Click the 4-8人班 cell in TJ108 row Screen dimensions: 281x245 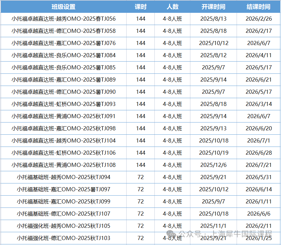coord(173,165)
